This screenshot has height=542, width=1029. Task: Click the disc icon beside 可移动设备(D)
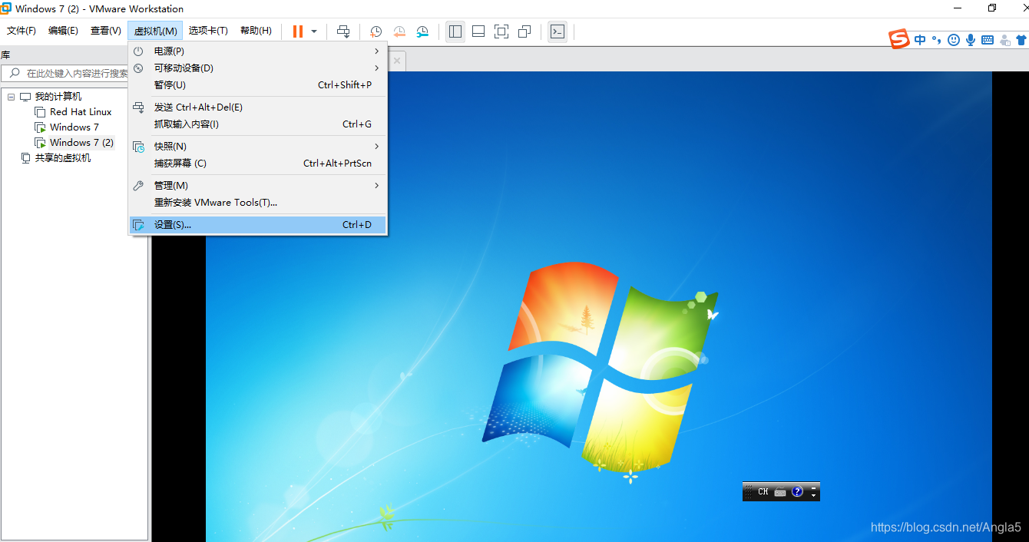pyautogui.click(x=138, y=68)
